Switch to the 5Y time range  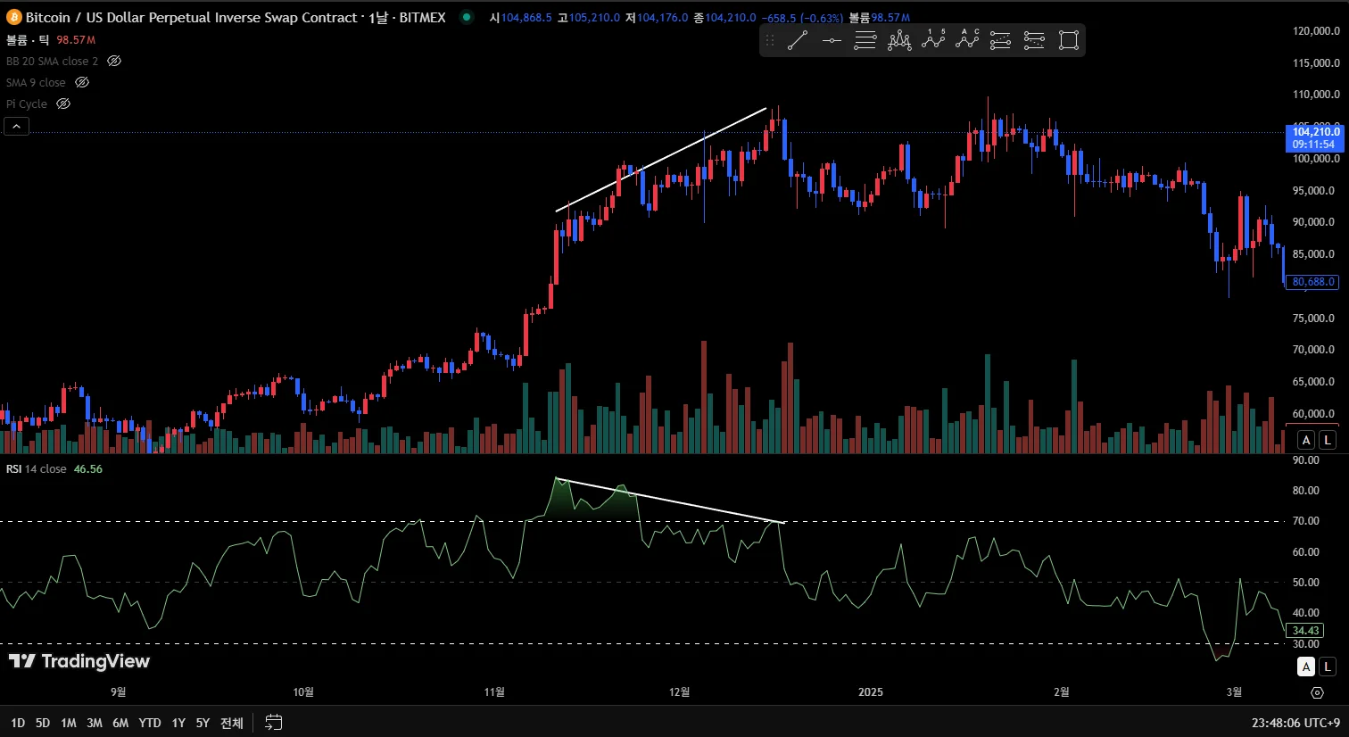click(x=203, y=723)
